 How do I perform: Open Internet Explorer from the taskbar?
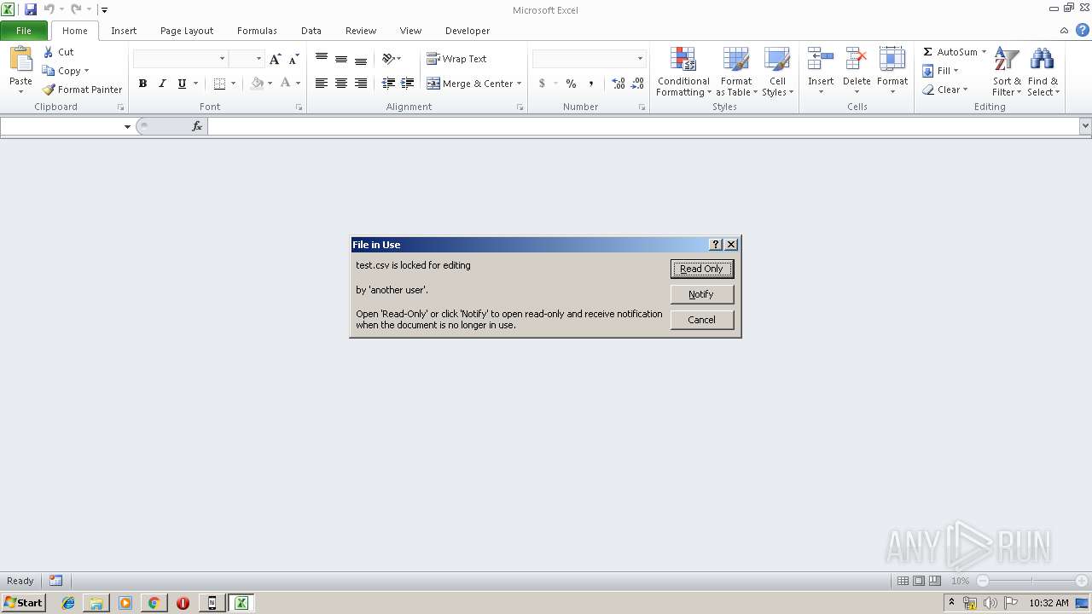coord(68,603)
